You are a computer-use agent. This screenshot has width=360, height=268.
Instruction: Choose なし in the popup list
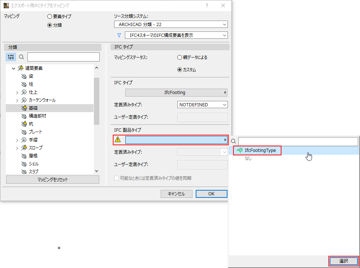click(x=248, y=158)
